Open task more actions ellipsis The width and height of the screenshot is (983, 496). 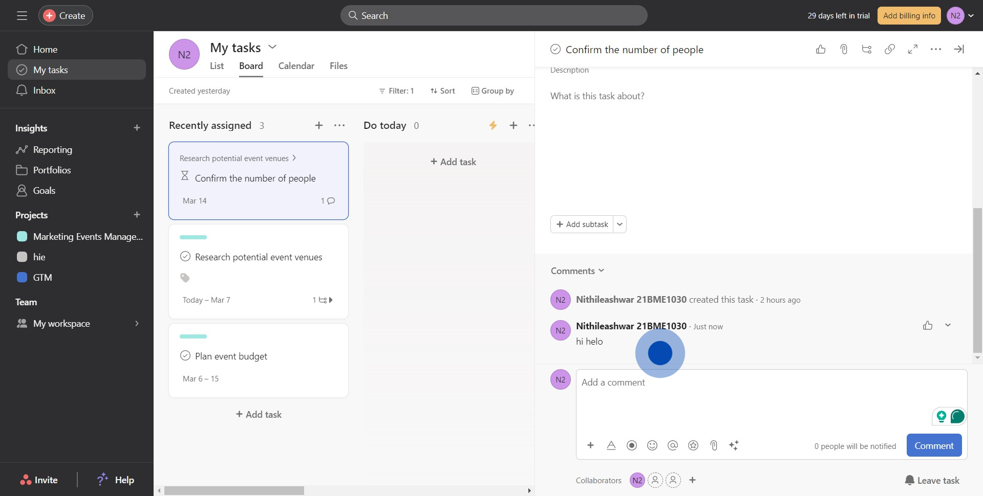[x=936, y=49]
